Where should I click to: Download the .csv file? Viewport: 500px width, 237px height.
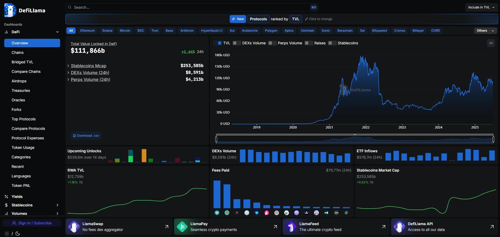point(86,136)
